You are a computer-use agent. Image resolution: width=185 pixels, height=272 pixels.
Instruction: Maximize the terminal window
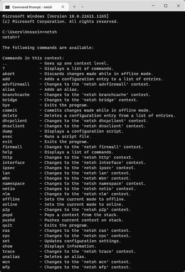click(166, 6)
